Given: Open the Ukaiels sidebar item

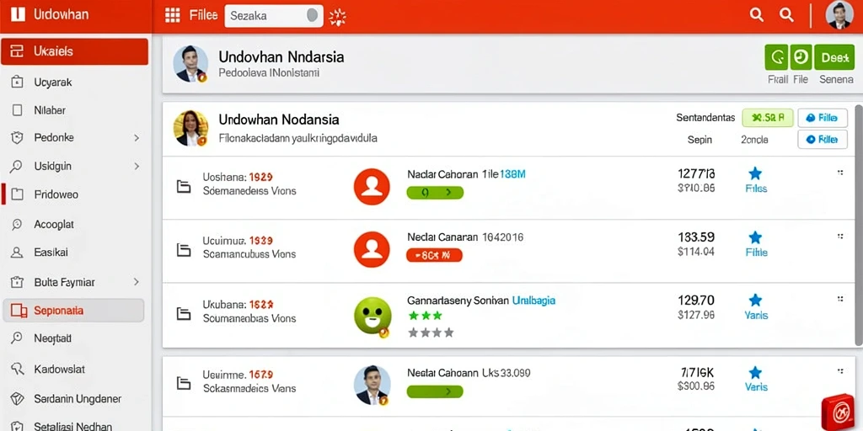Looking at the screenshot, I should coord(74,51).
